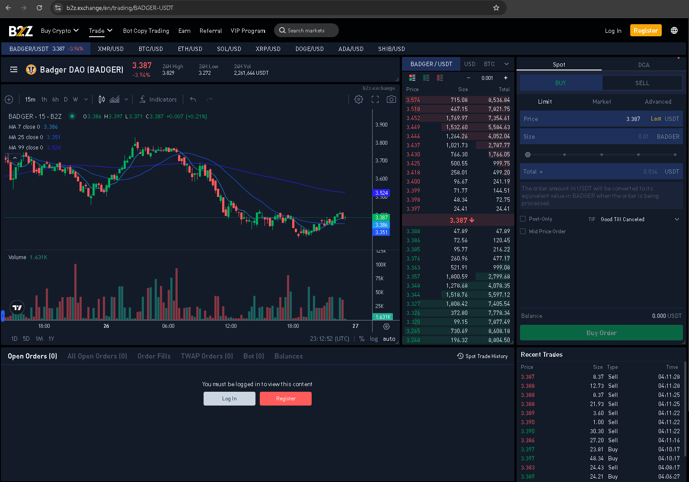The height and width of the screenshot is (482, 689).
Task: Decrease order book price precision
Action: pos(469,78)
